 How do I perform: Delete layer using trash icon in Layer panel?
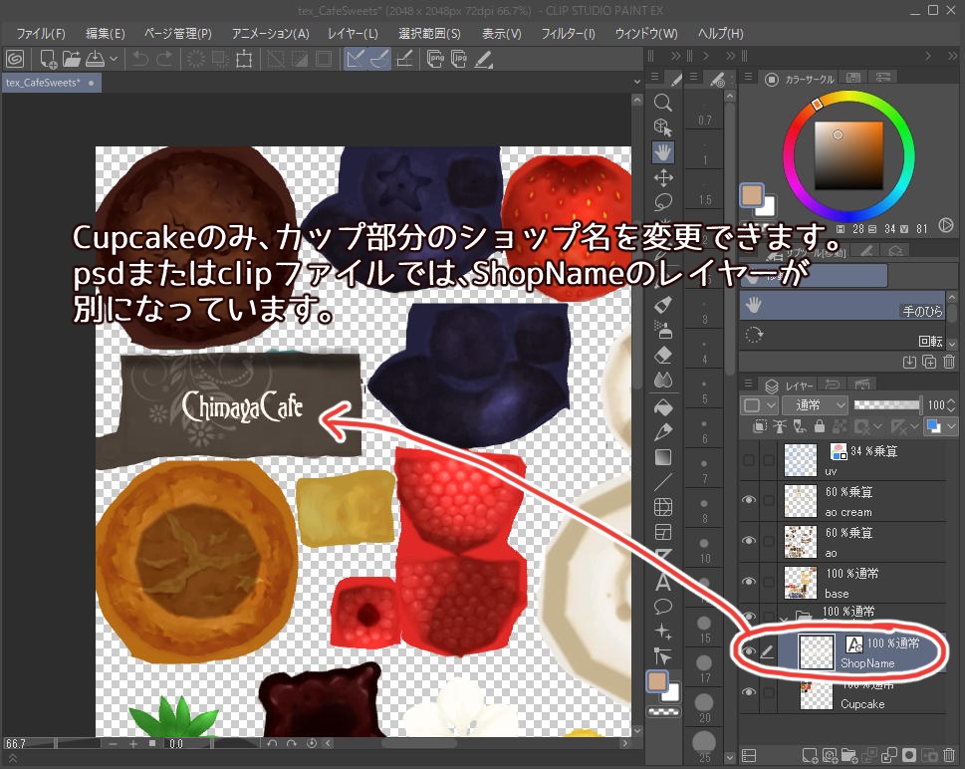[x=949, y=755]
